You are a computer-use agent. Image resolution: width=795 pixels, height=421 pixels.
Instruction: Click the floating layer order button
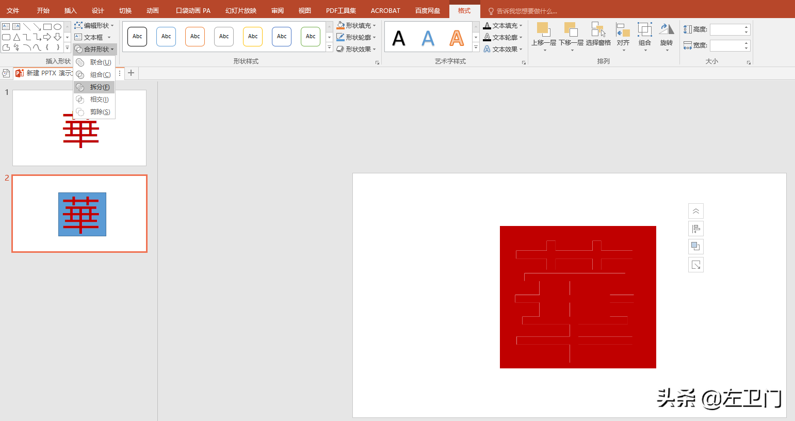696,247
